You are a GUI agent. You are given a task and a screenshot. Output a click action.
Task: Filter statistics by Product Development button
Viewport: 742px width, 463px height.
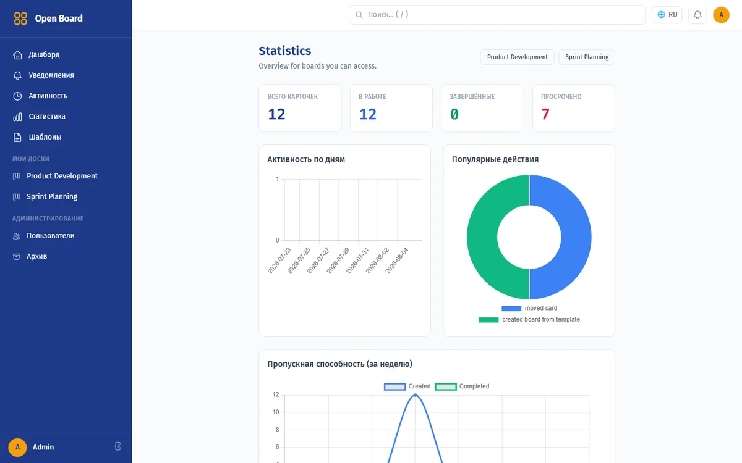[518, 57]
